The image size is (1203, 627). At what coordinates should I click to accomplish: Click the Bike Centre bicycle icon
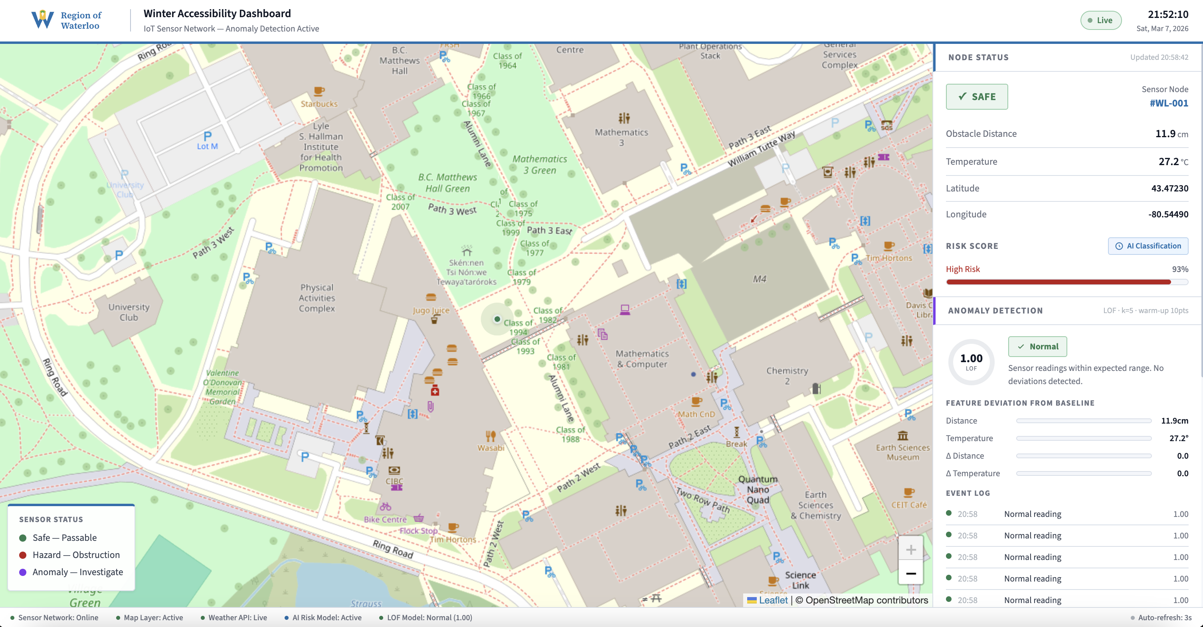click(x=385, y=507)
